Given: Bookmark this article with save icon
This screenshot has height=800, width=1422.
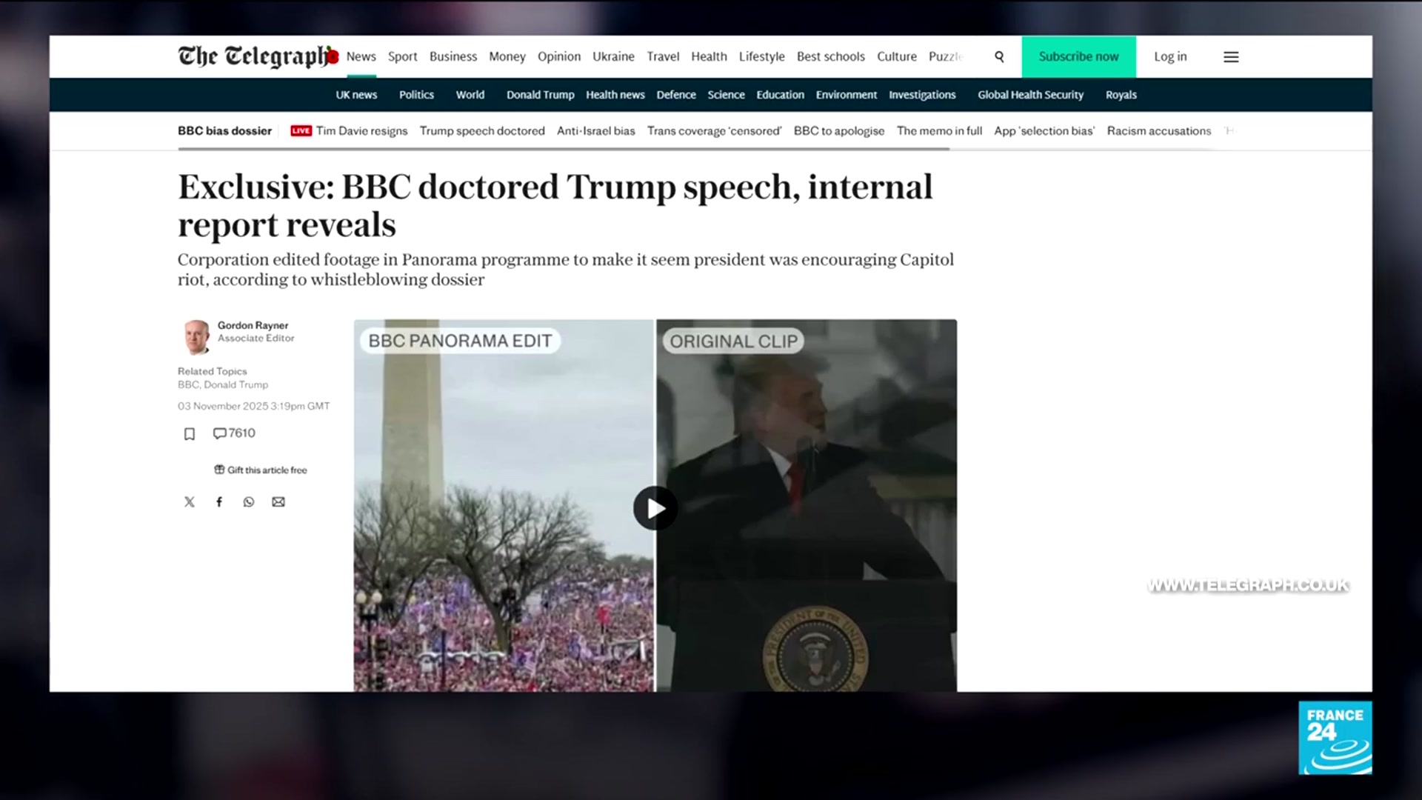Looking at the screenshot, I should (x=190, y=434).
